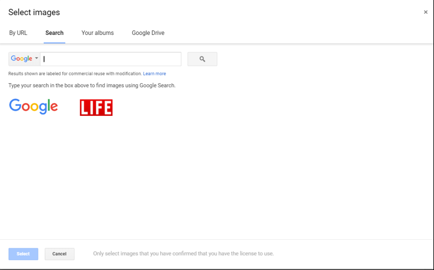434x270 pixels.
Task: Click the magnifying glass search button
Action: (202, 59)
